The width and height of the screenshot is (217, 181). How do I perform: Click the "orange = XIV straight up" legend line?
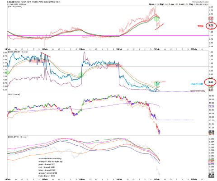coord(51,162)
